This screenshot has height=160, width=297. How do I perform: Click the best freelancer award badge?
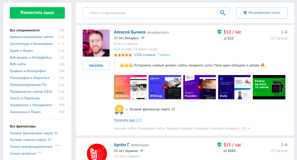119,109
